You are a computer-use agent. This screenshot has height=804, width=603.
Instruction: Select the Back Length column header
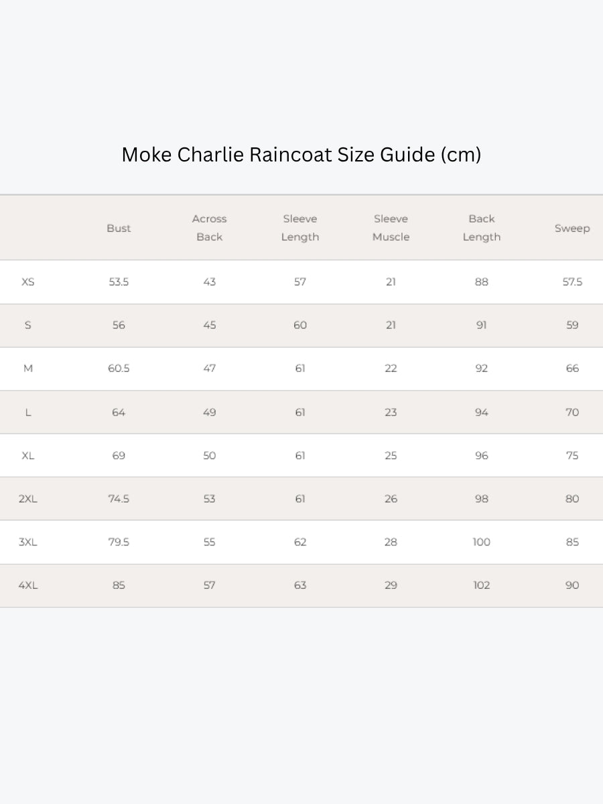(x=482, y=228)
